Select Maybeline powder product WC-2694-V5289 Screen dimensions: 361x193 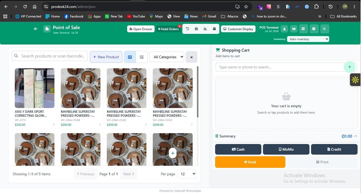pyautogui.click(x=81, y=97)
